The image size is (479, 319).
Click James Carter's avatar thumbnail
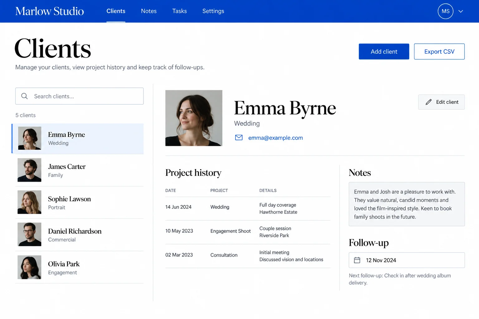coord(29,170)
